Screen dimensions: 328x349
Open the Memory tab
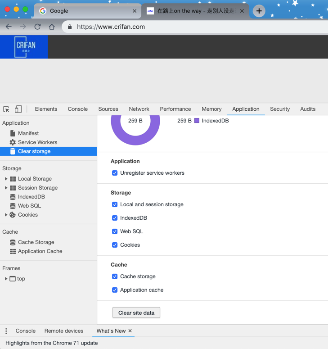click(x=211, y=109)
